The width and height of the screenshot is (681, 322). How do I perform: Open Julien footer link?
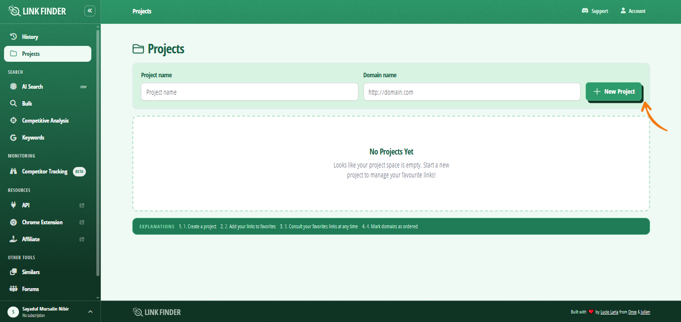pos(646,312)
